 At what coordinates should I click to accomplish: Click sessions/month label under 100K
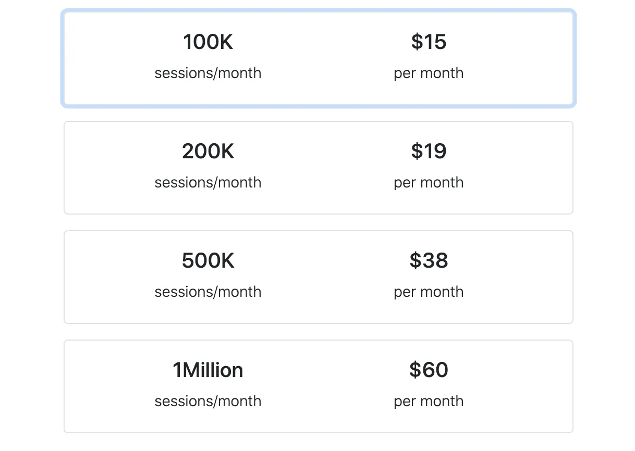point(208,73)
